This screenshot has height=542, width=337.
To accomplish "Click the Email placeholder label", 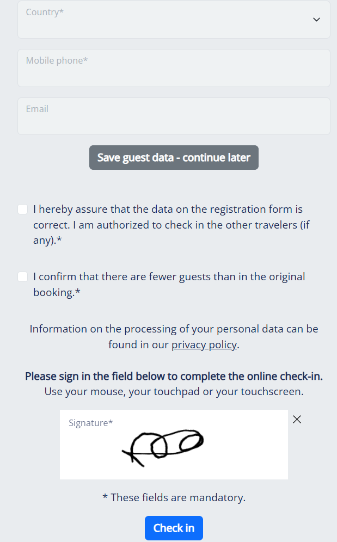I will point(37,109).
